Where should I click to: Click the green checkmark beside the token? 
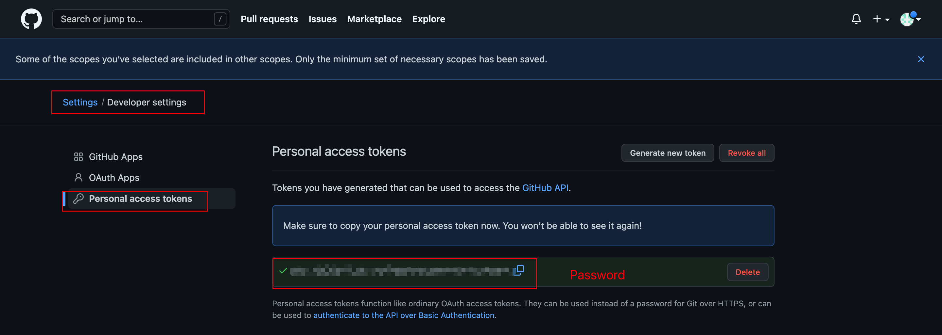coord(283,271)
